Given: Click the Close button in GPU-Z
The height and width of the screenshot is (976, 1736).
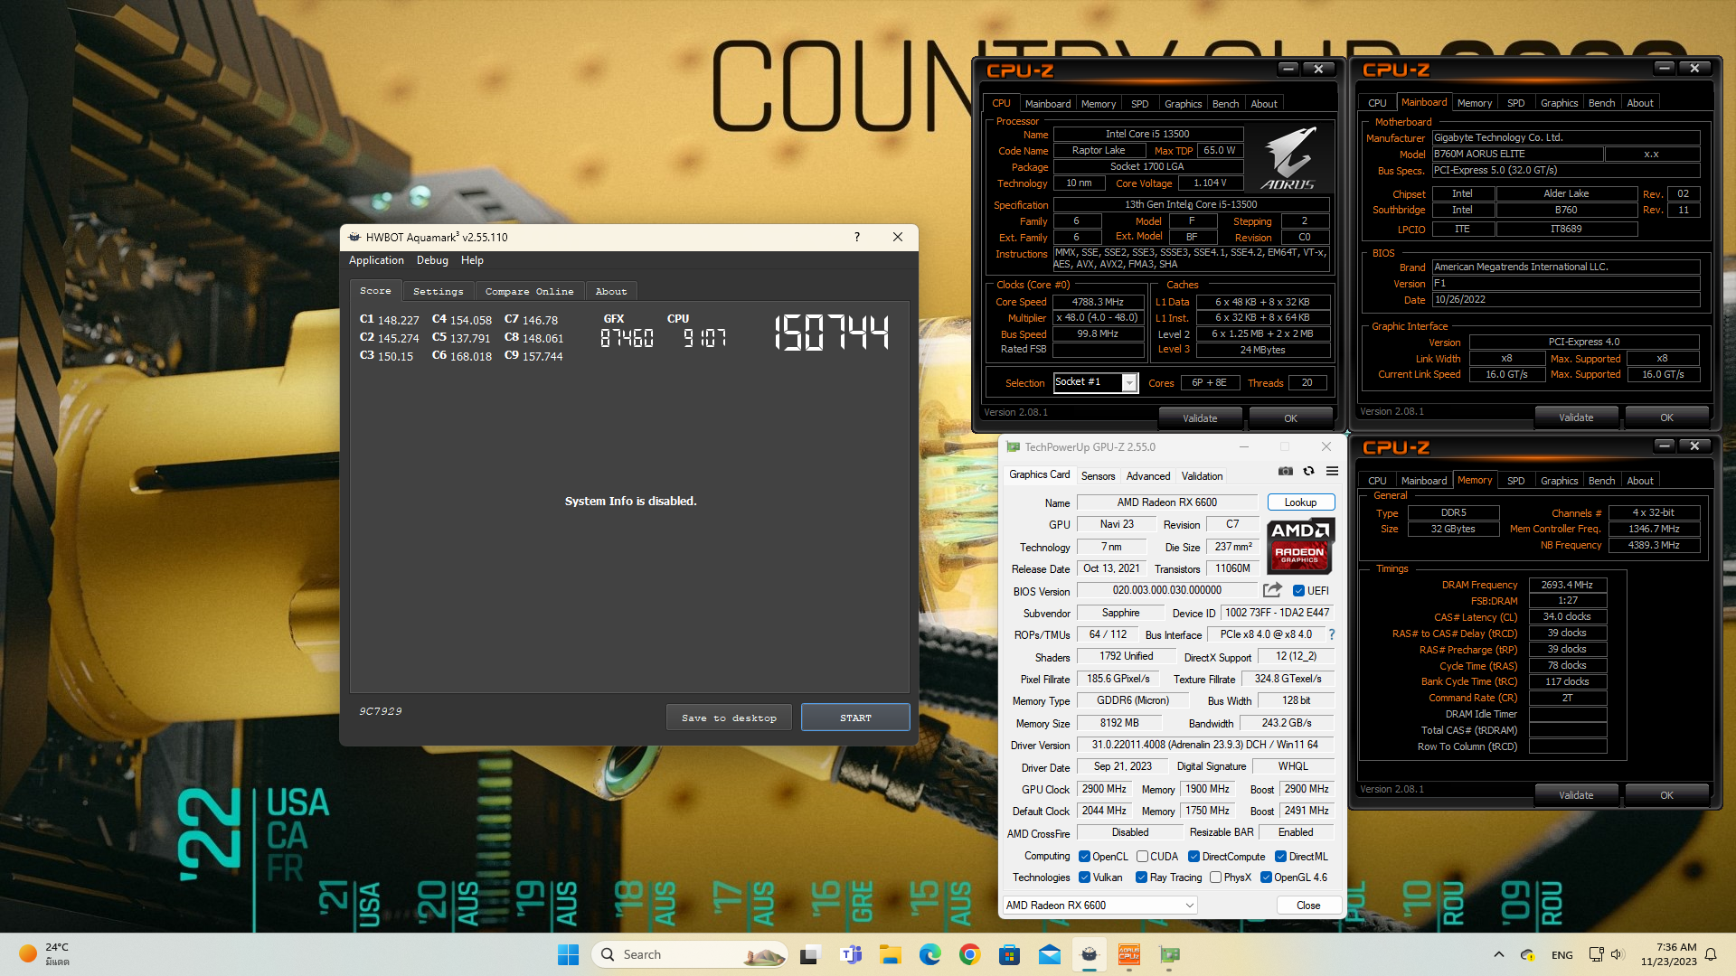Looking at the screenshot, I should (x=1307, y=906).
